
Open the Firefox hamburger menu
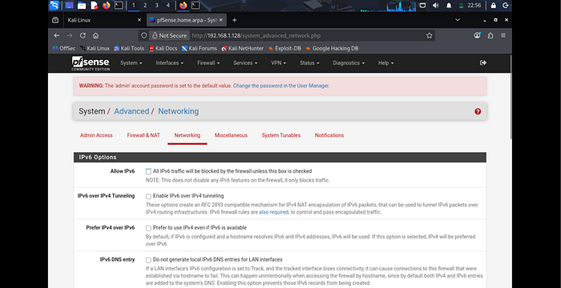[x=503, y=35]
